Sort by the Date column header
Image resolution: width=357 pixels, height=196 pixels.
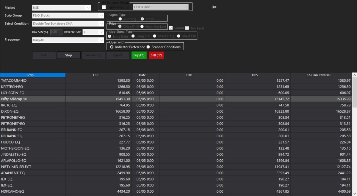coord(145,75)
